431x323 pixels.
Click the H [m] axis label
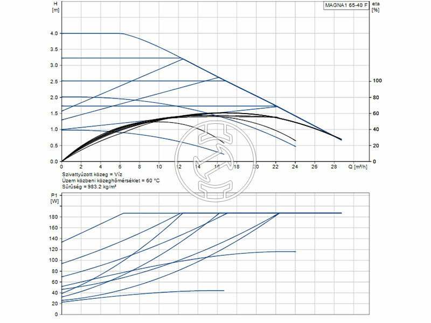(55, 8)
